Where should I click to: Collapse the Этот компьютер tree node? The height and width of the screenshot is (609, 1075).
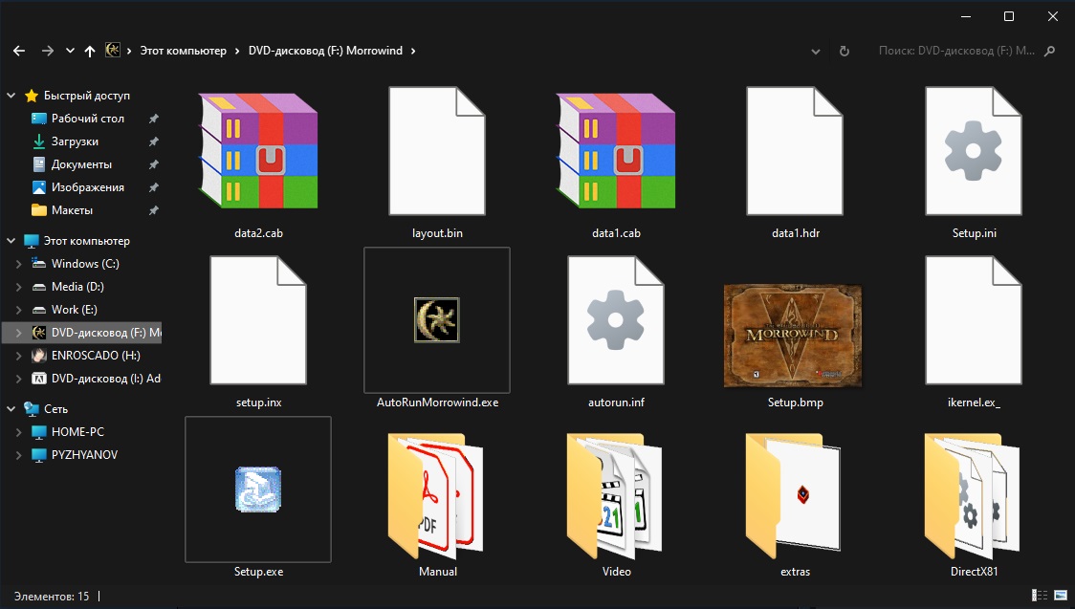pyautogui.click(x=11, y=241)
